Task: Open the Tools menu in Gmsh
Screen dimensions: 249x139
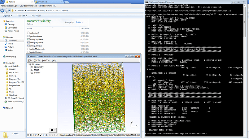Action: pos(37,60)
